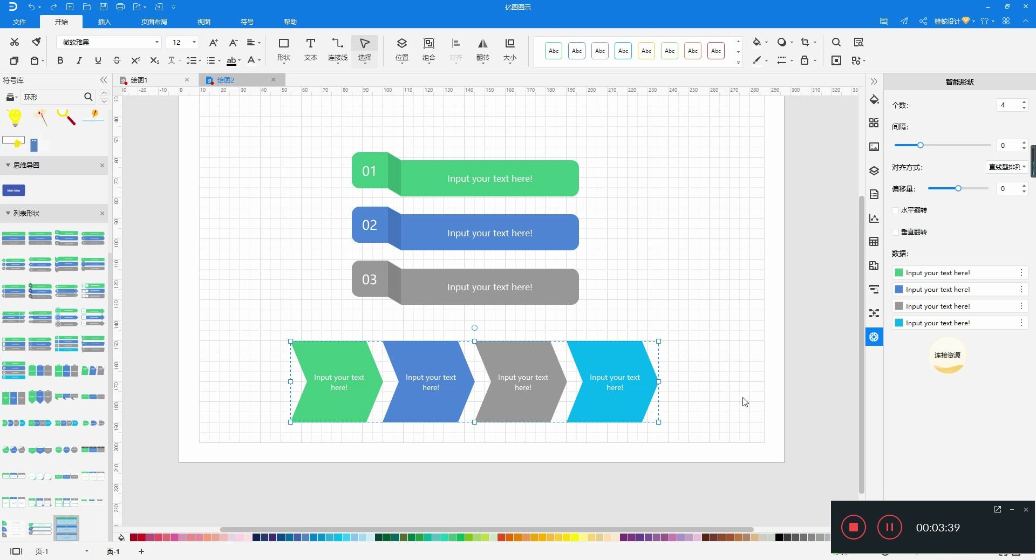Open the font size dropdown

(x=194, y=42)
